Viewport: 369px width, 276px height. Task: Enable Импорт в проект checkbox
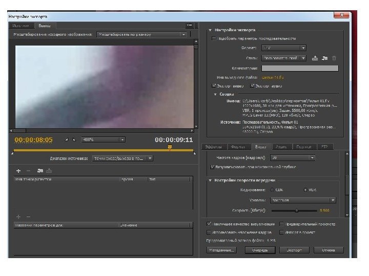point(281,233)
